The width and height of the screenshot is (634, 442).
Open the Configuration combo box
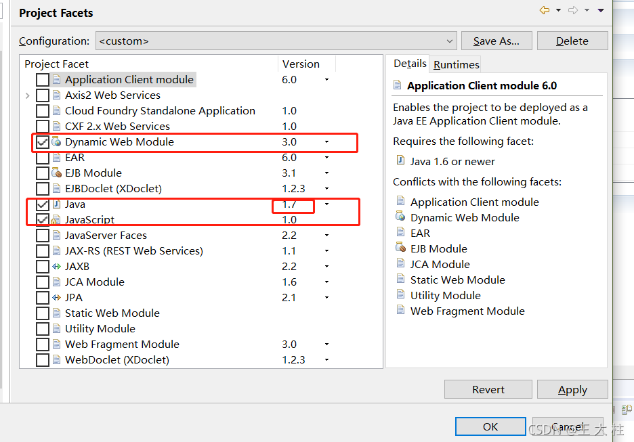click(276, 41)
